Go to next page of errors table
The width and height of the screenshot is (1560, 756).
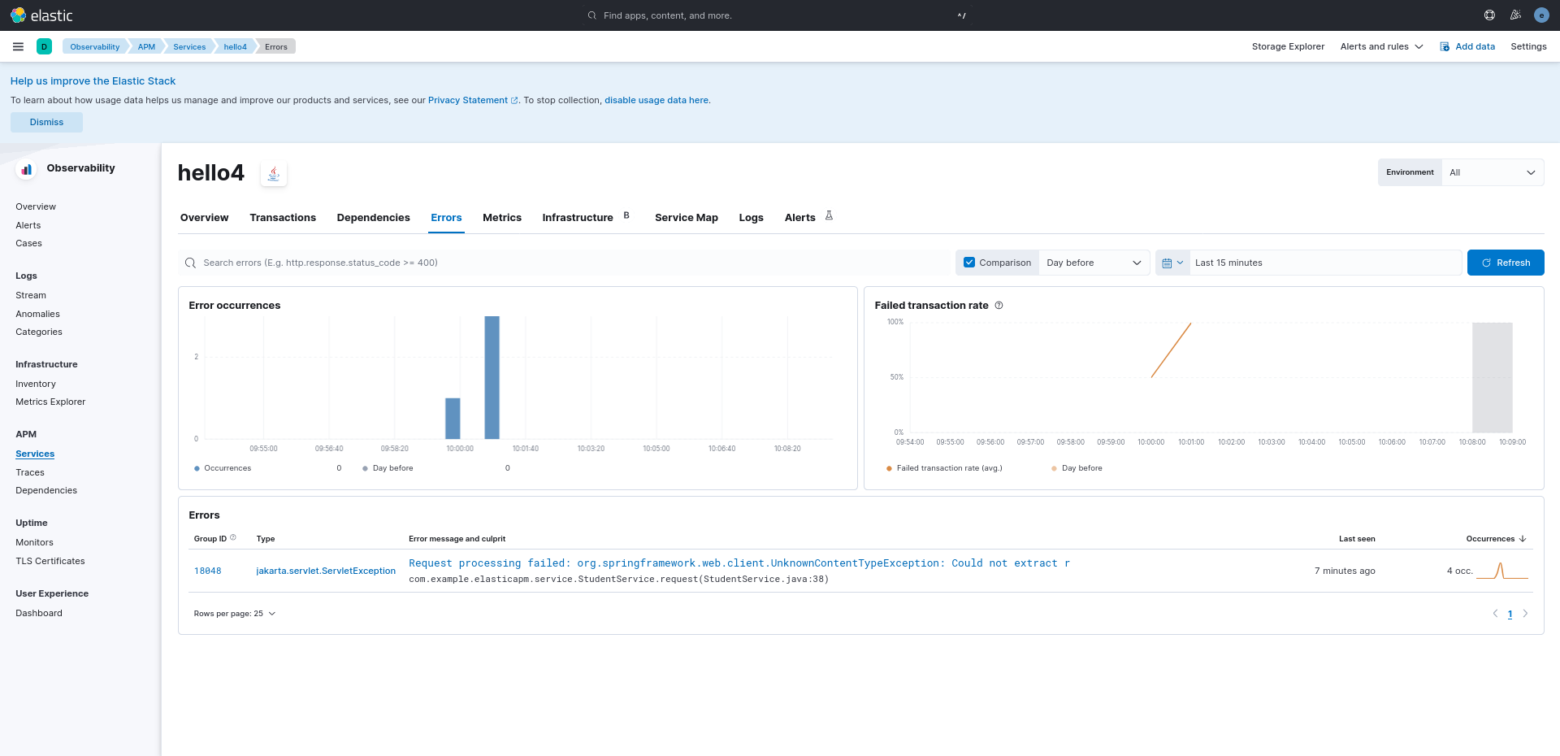coord(1525,614)
